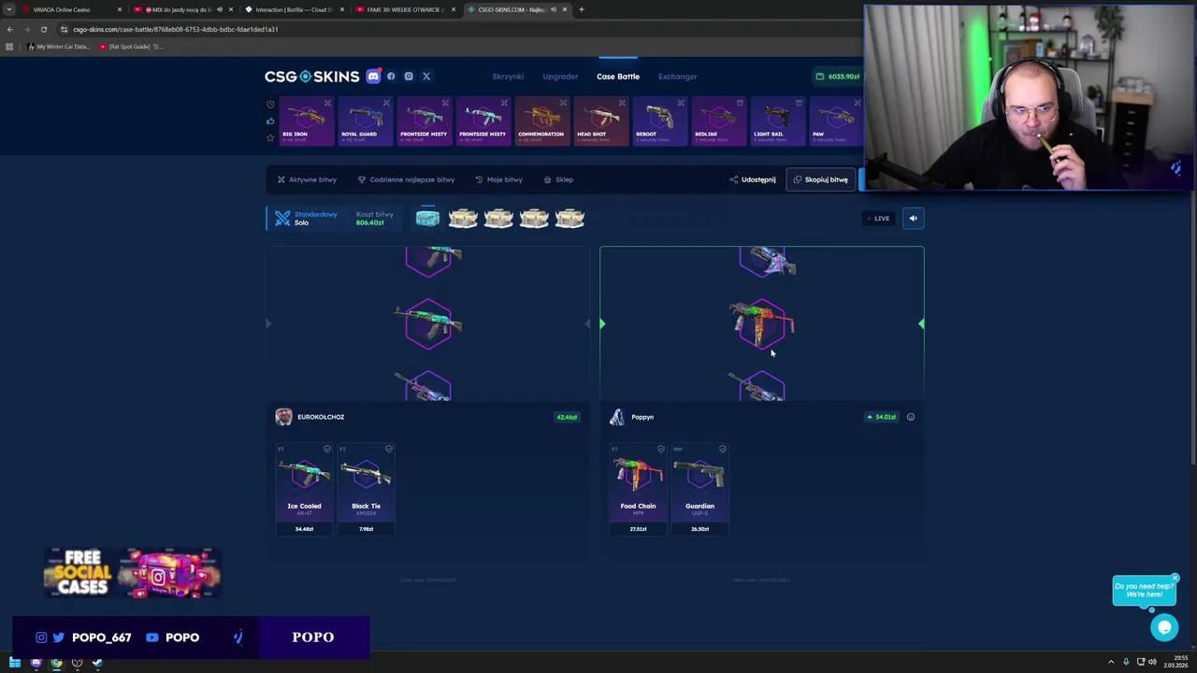Screen dimensions: 1197x673
Task: Open the Guardian USP-S item card
Action: 699,490
